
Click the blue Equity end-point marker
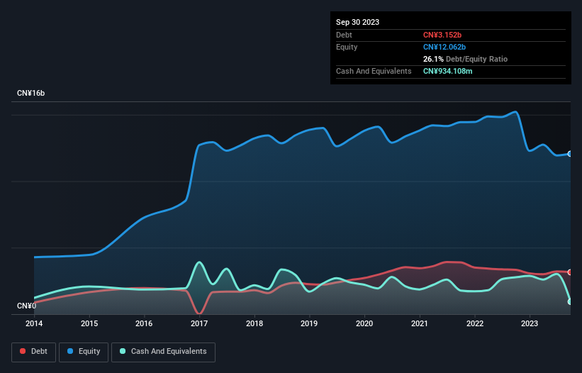click(570, 154)
